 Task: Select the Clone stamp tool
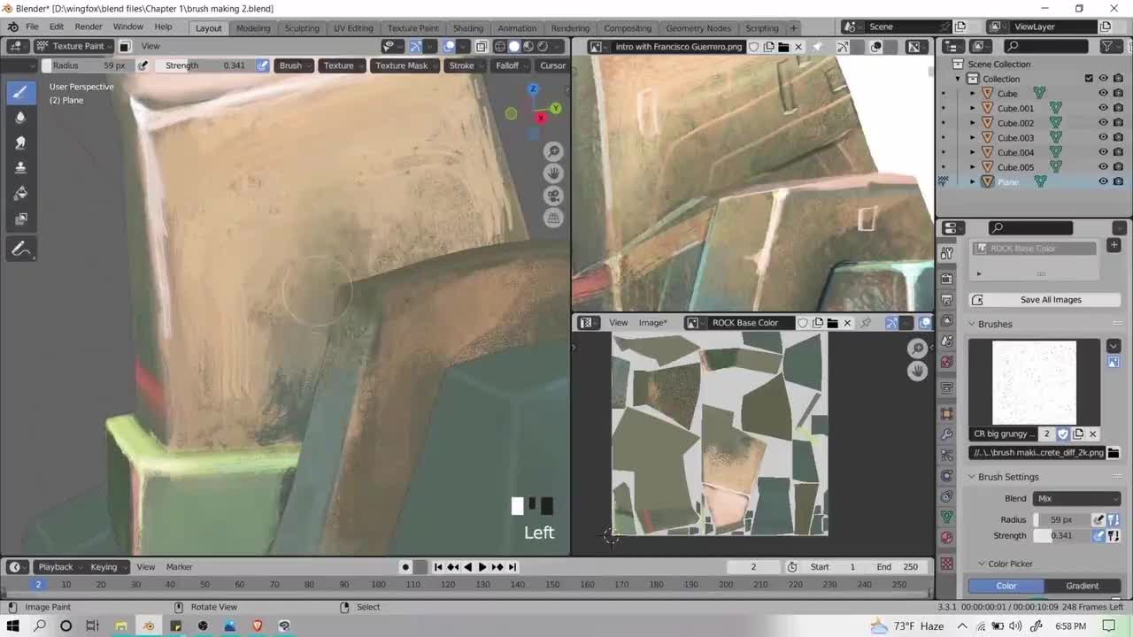21,167
